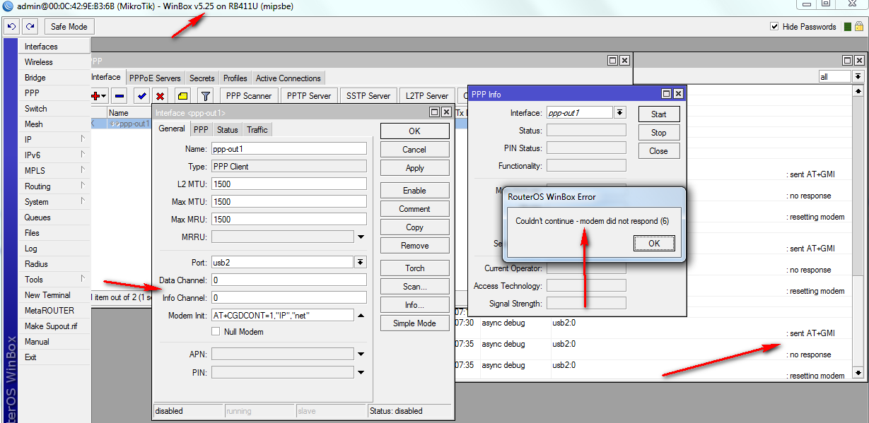Open the Port usb2 dropdown arrow
The height and width of the screenshot is (423, 869).
(361, 262)
